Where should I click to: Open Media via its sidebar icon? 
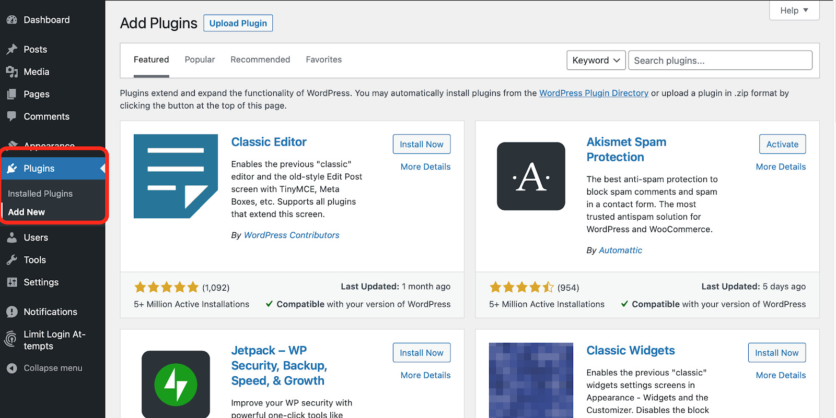pos(11,72)
